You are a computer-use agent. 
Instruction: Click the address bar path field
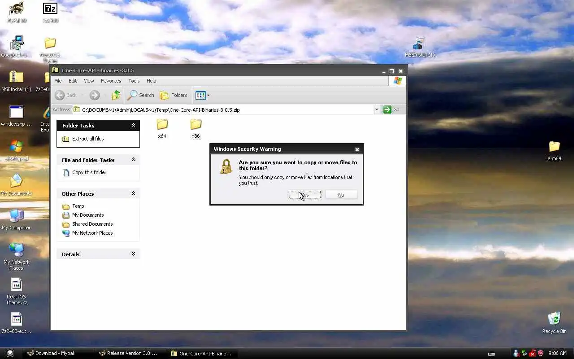coord(223,109)
